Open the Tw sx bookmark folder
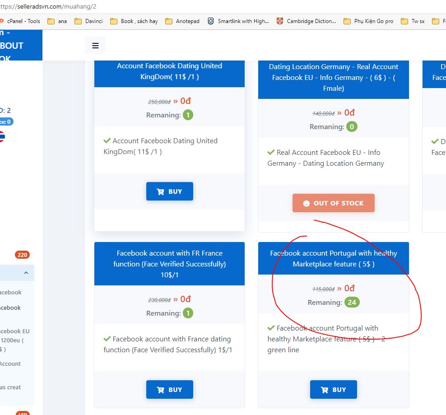The width and height of the screenshot is (446, 415). pyautogui.click(x=413, y=21)
